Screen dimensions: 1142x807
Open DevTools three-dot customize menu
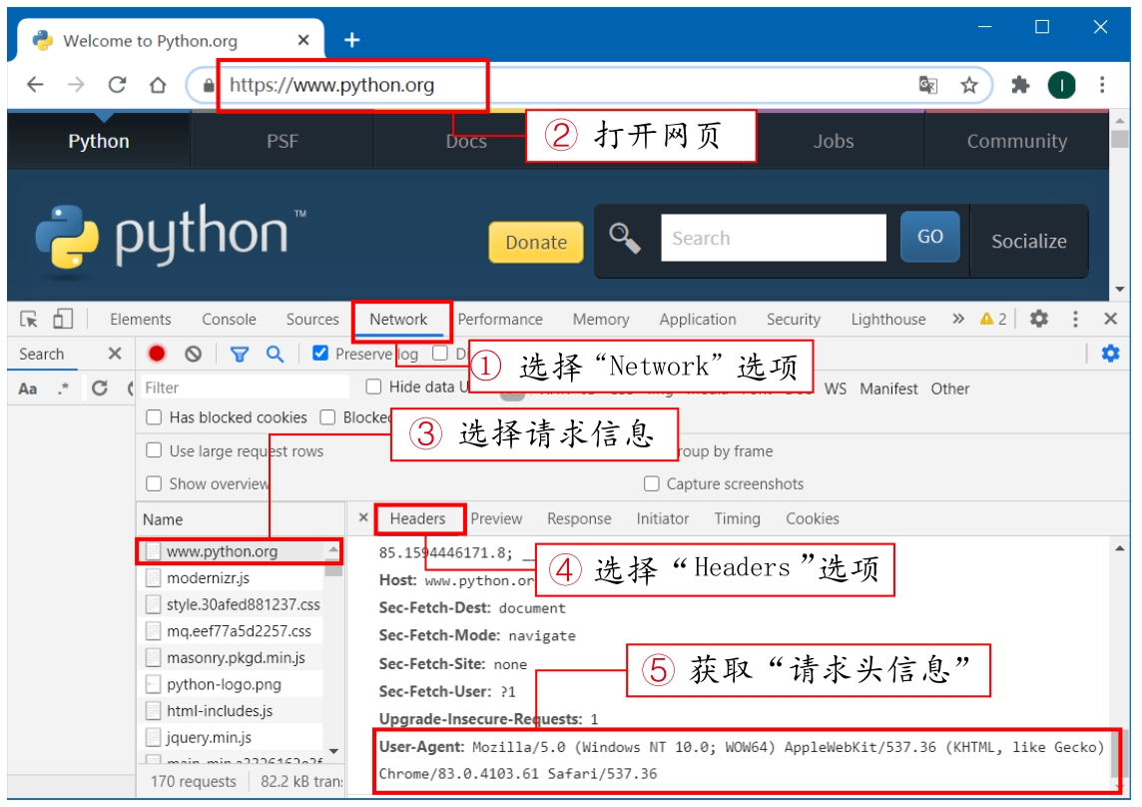tap(1075, 319)
